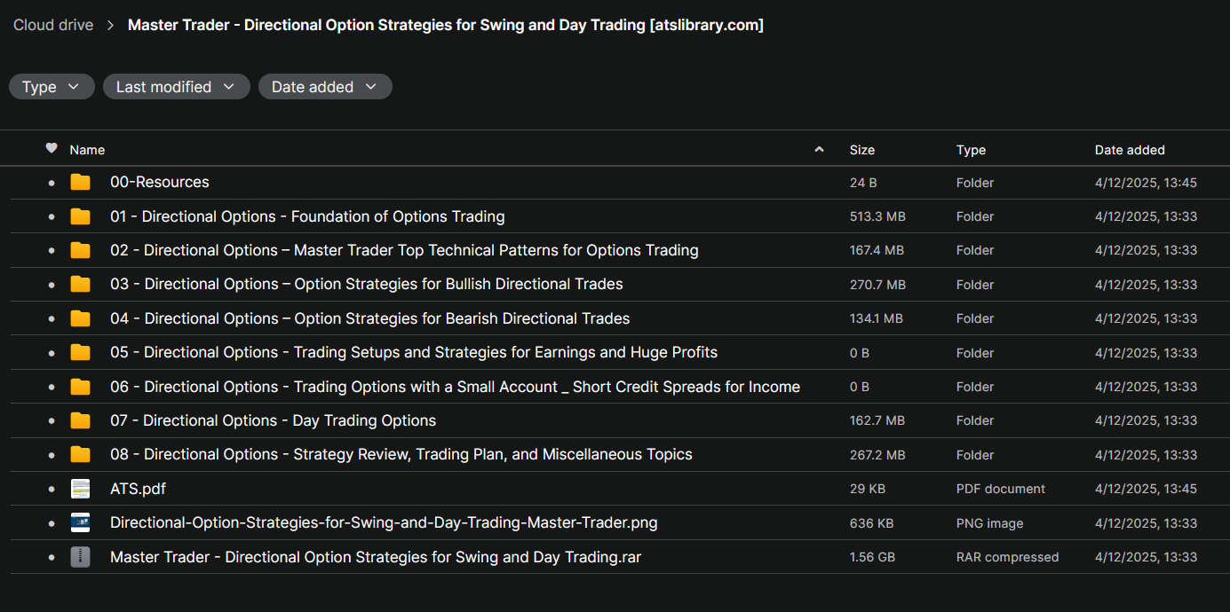Screen dimensions: 1230x612
Task: Open the Type filter dropdown
Action: tap(52, 87)
